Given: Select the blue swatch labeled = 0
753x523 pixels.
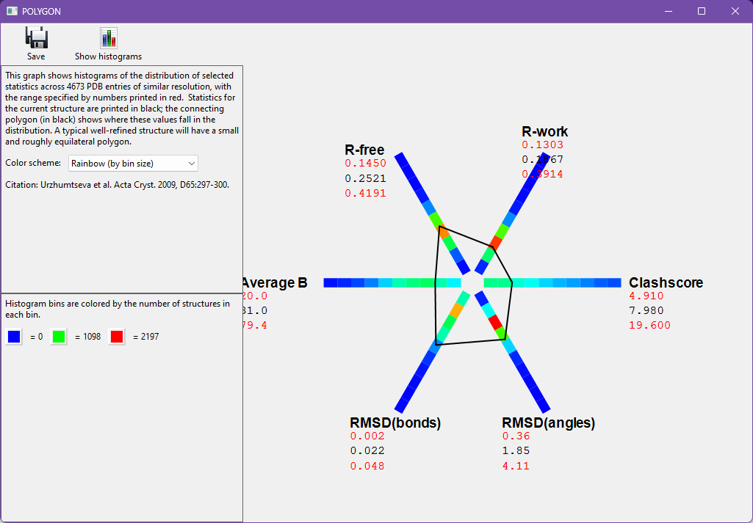Looking at the screenshot, I should coord(14,337).
